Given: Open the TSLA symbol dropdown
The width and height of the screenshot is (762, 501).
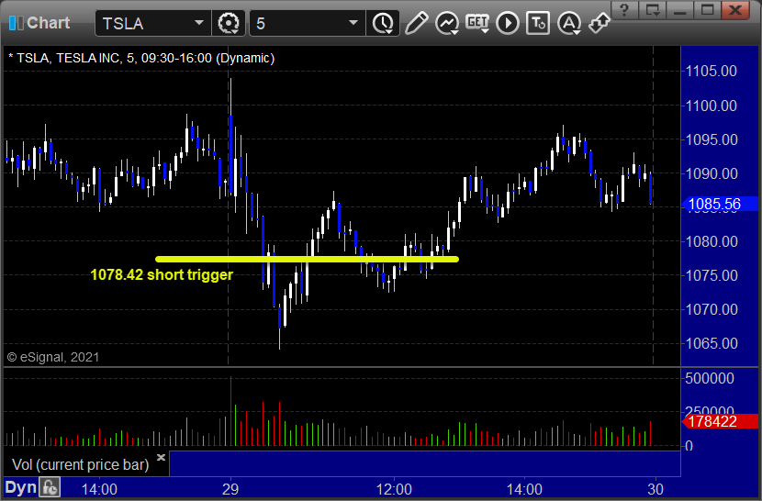Looking at the screenshot, I should pyautogui.click(x=198, y=23).
